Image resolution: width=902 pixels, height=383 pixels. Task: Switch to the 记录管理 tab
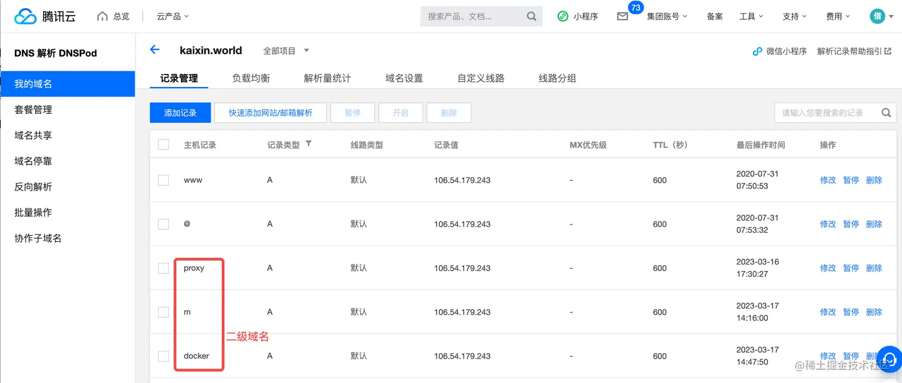coord(179,78)
